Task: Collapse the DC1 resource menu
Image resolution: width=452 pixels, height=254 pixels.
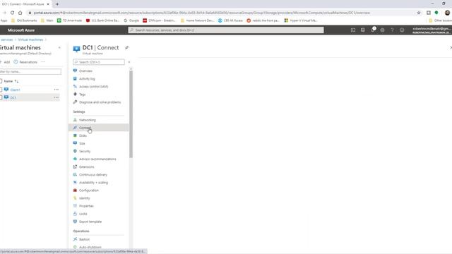Action: [x=129, y=62]
